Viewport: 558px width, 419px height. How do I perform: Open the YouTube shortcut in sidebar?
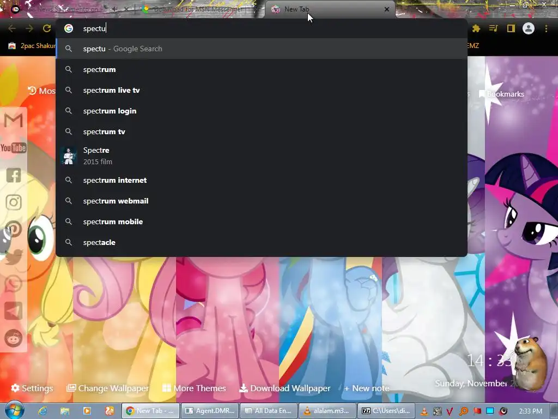point(14,148)
